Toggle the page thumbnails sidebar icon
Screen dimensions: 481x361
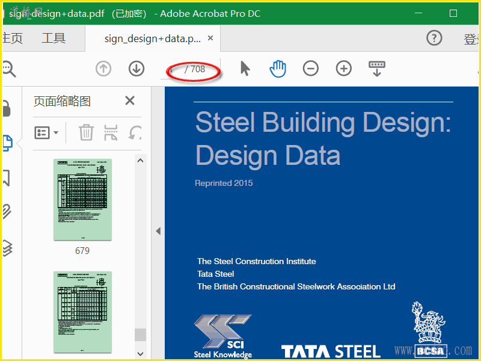[7, 143]
